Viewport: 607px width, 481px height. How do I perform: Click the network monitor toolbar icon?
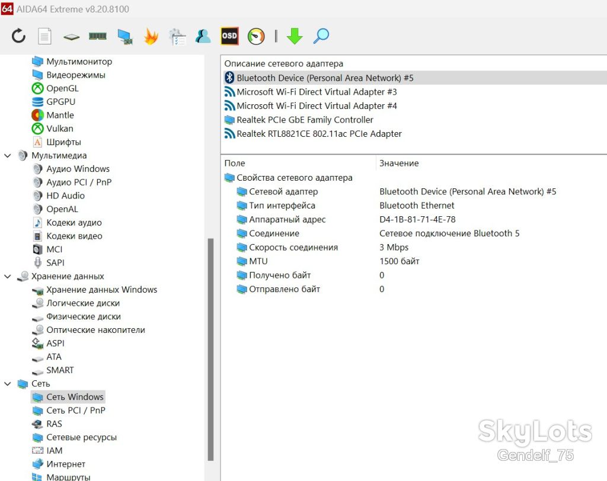click(125, 37)
